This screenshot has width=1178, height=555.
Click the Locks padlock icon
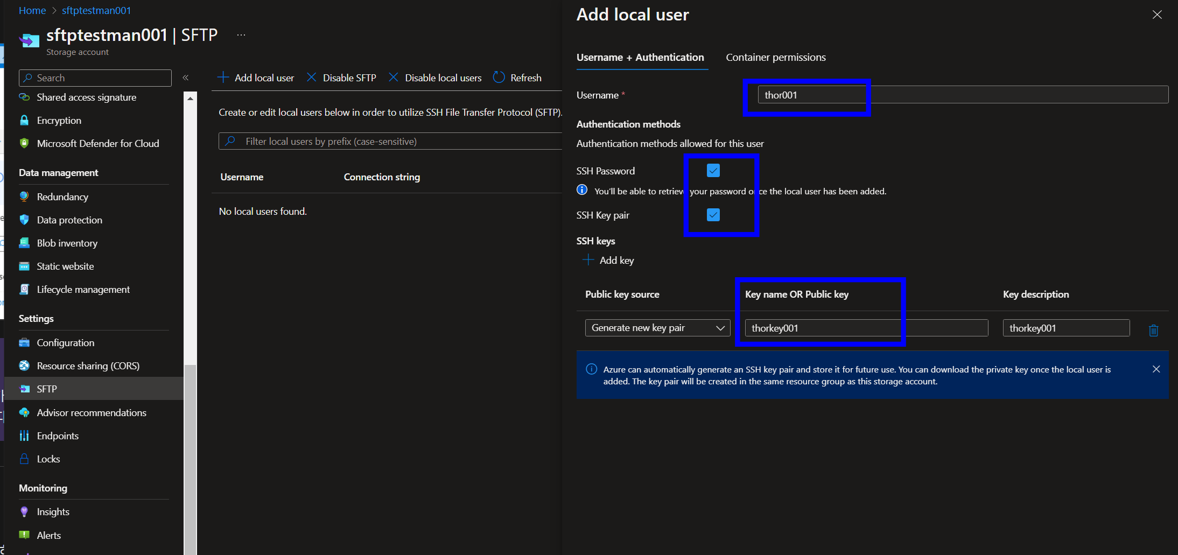click(24, 459)
